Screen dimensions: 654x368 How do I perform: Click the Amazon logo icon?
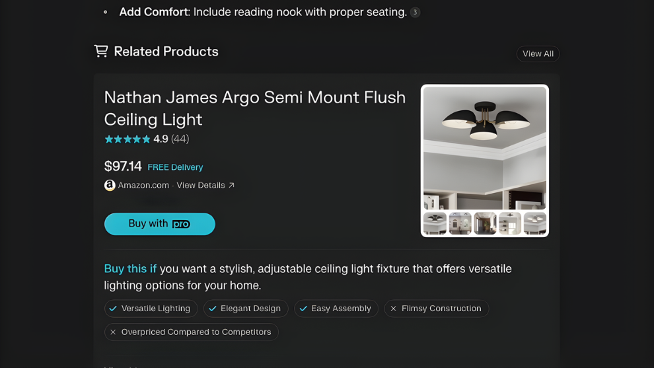tap(110, 185)
